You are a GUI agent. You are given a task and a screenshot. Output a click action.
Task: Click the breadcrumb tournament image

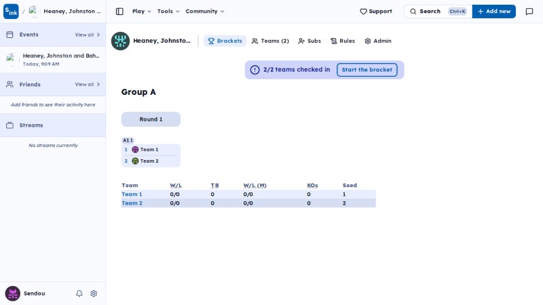pos(33,12)
